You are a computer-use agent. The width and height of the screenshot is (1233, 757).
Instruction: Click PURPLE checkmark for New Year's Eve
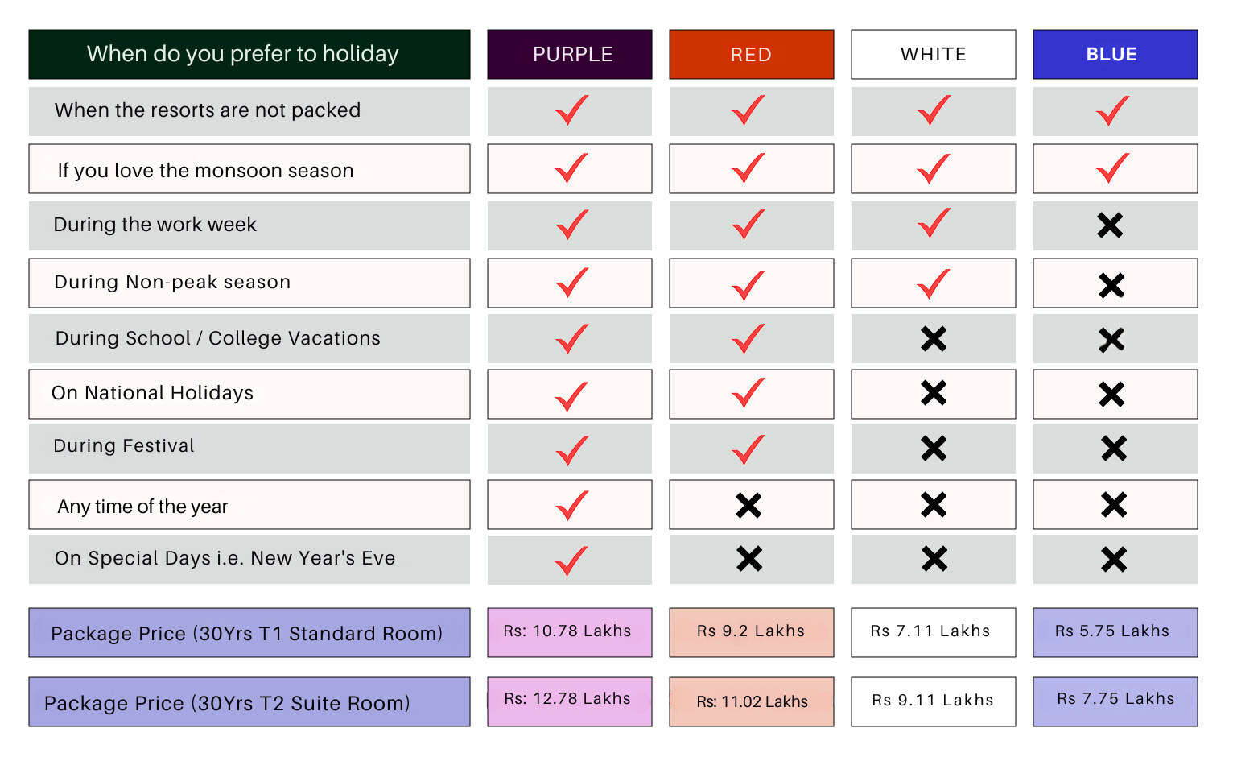point(571,561)
